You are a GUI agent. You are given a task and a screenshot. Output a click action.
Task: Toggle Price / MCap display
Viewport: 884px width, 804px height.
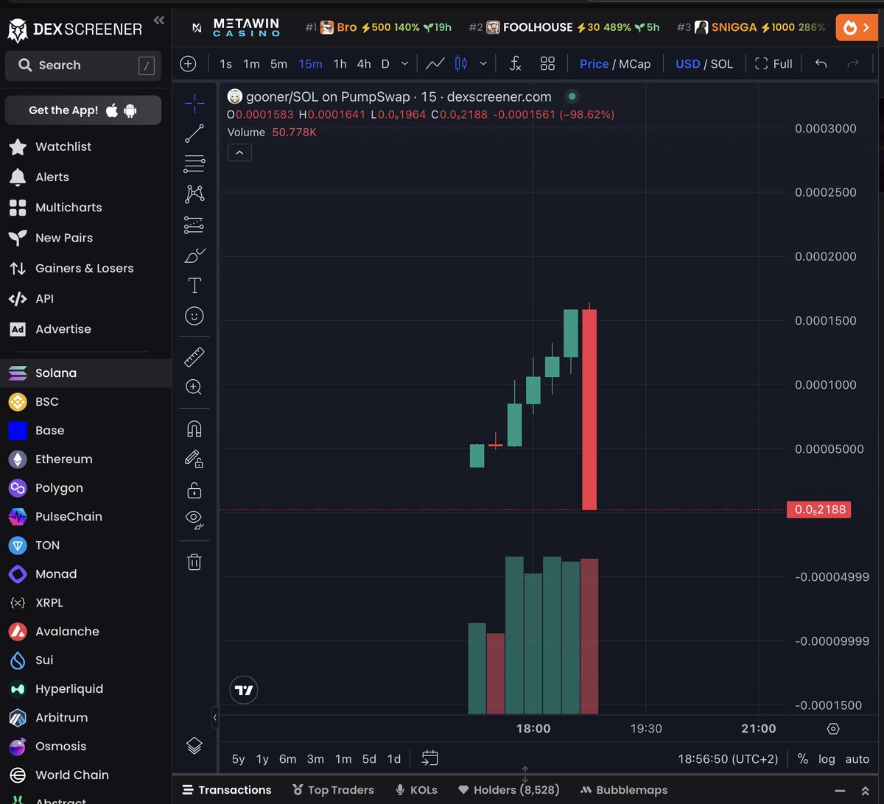pos(615,64)
